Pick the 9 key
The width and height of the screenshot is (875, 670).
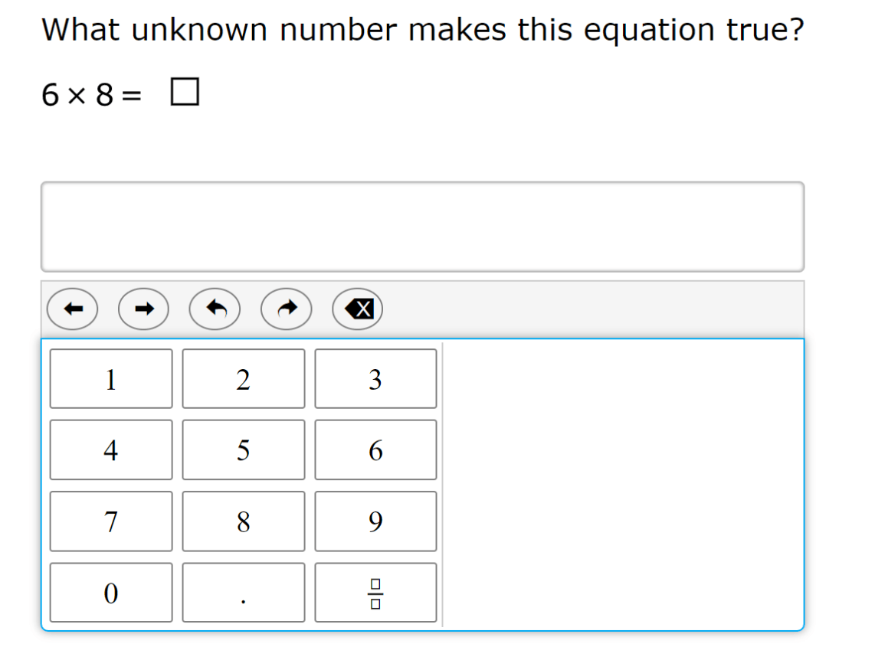375,521
